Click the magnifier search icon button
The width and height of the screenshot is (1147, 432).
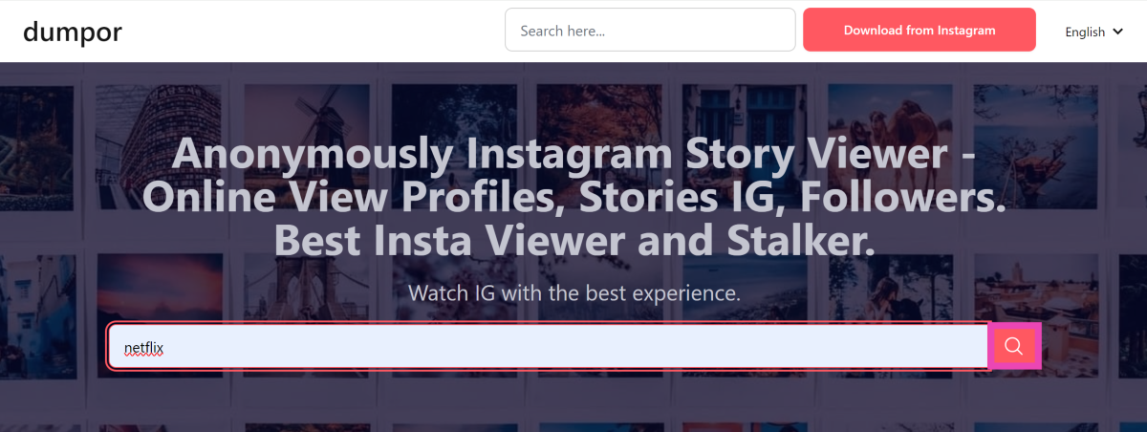coord(1014,346)
